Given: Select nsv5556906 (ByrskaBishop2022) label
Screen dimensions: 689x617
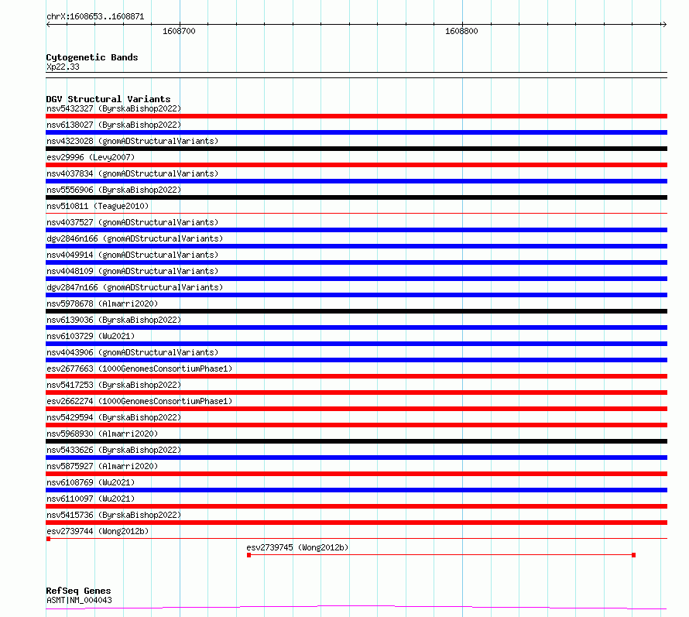Looking at the screenshot, I should click(114, 190).
